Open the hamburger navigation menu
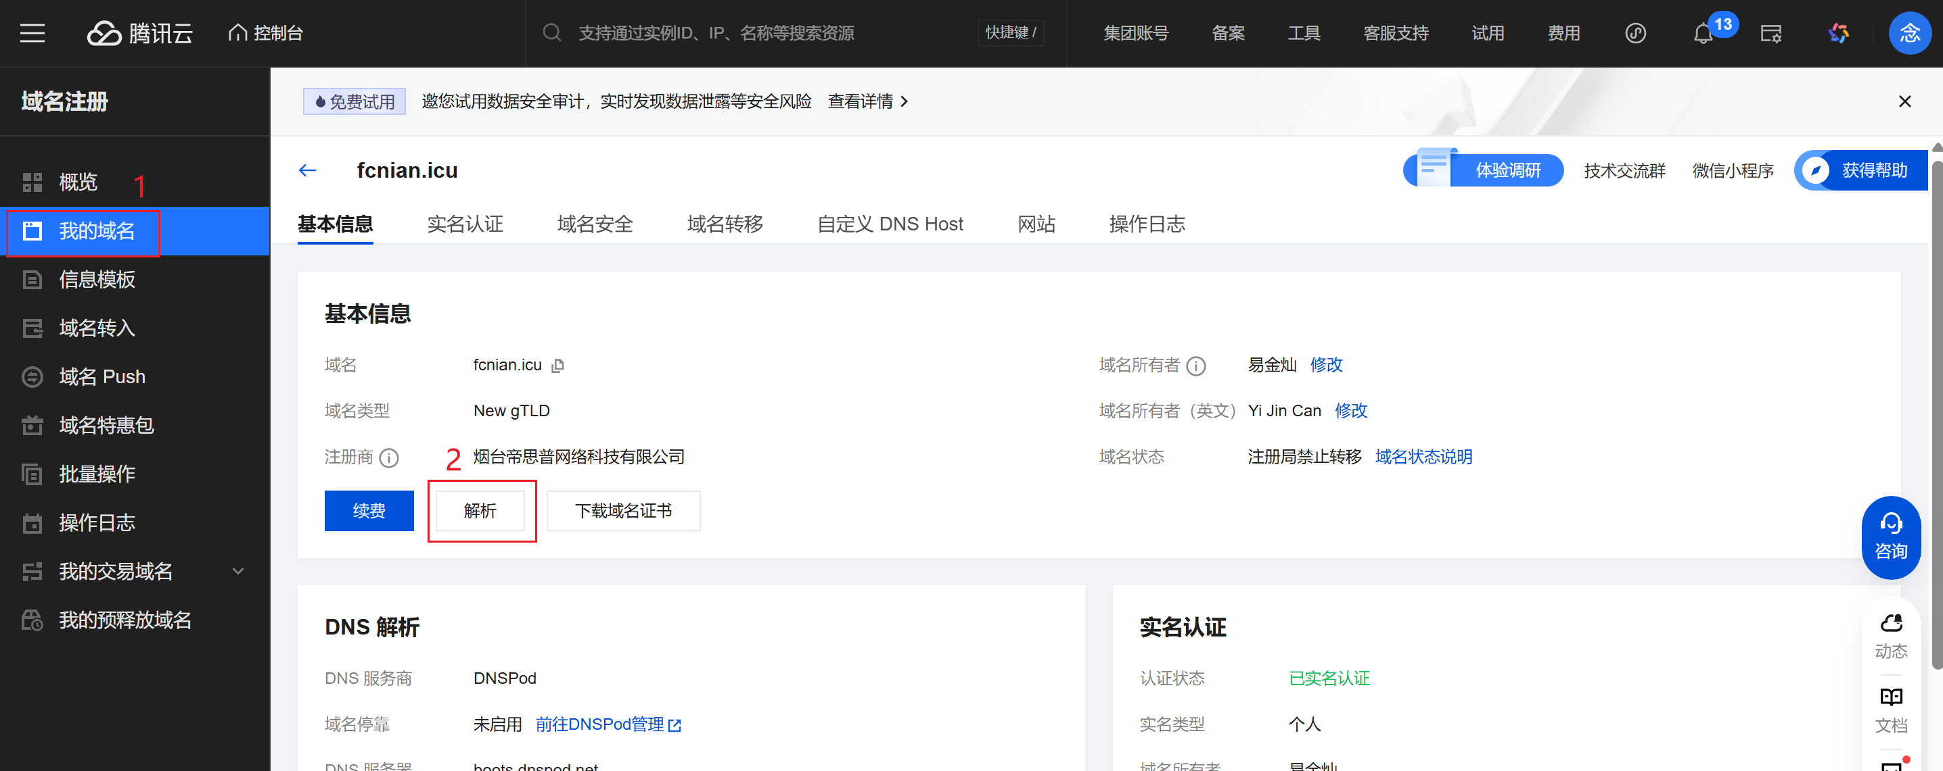Image resolution: width=1943 pixels, height=771 pixels. coord(32,32)
